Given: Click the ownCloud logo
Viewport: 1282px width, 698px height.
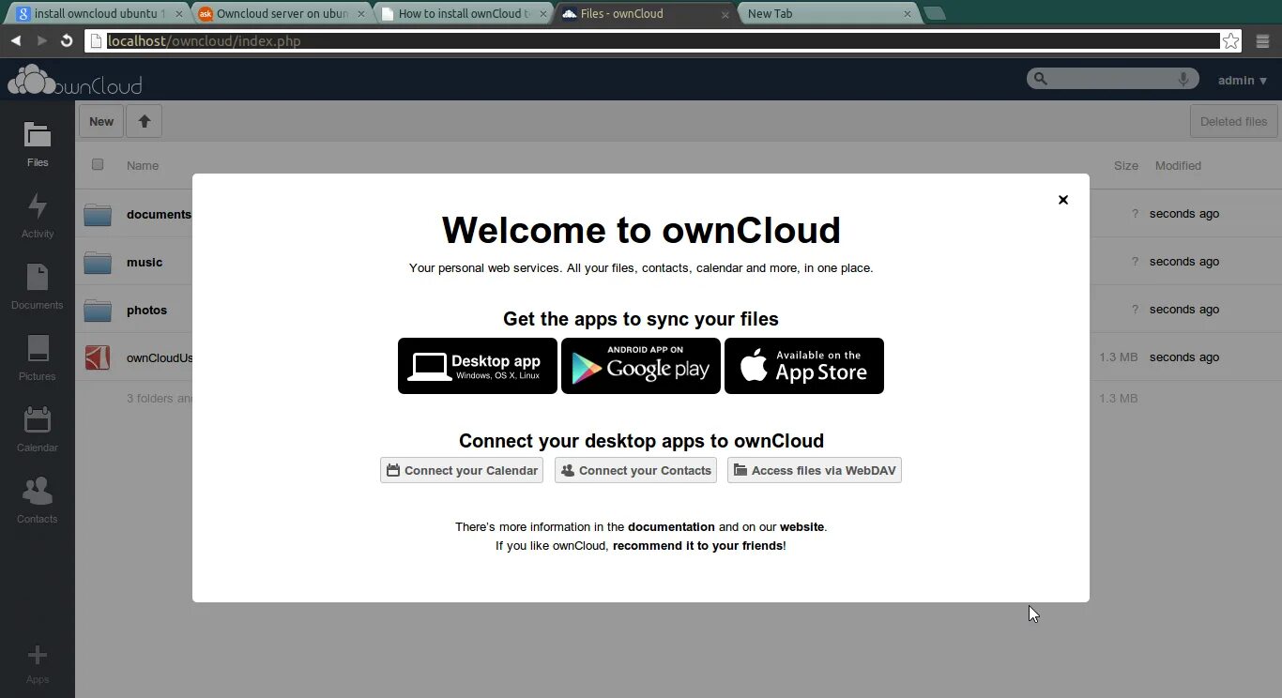Looking at the screenshot, I should click(75, 81).
